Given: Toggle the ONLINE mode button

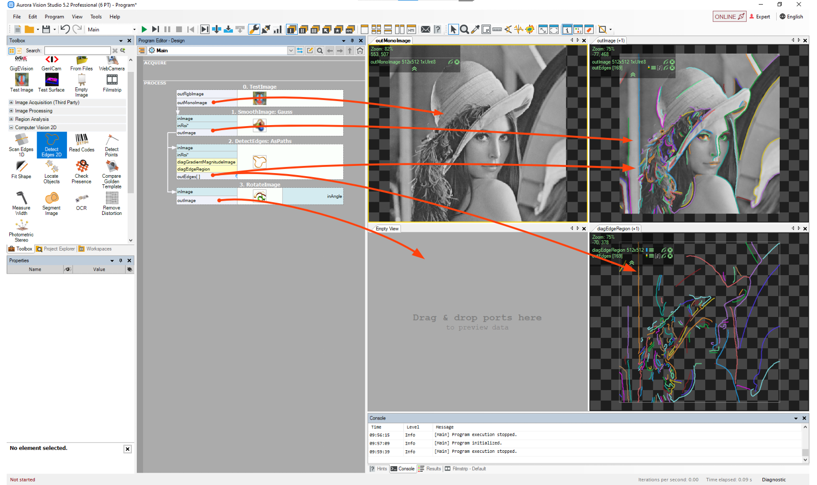Looking at the screenshot, I should click(729, 16).
